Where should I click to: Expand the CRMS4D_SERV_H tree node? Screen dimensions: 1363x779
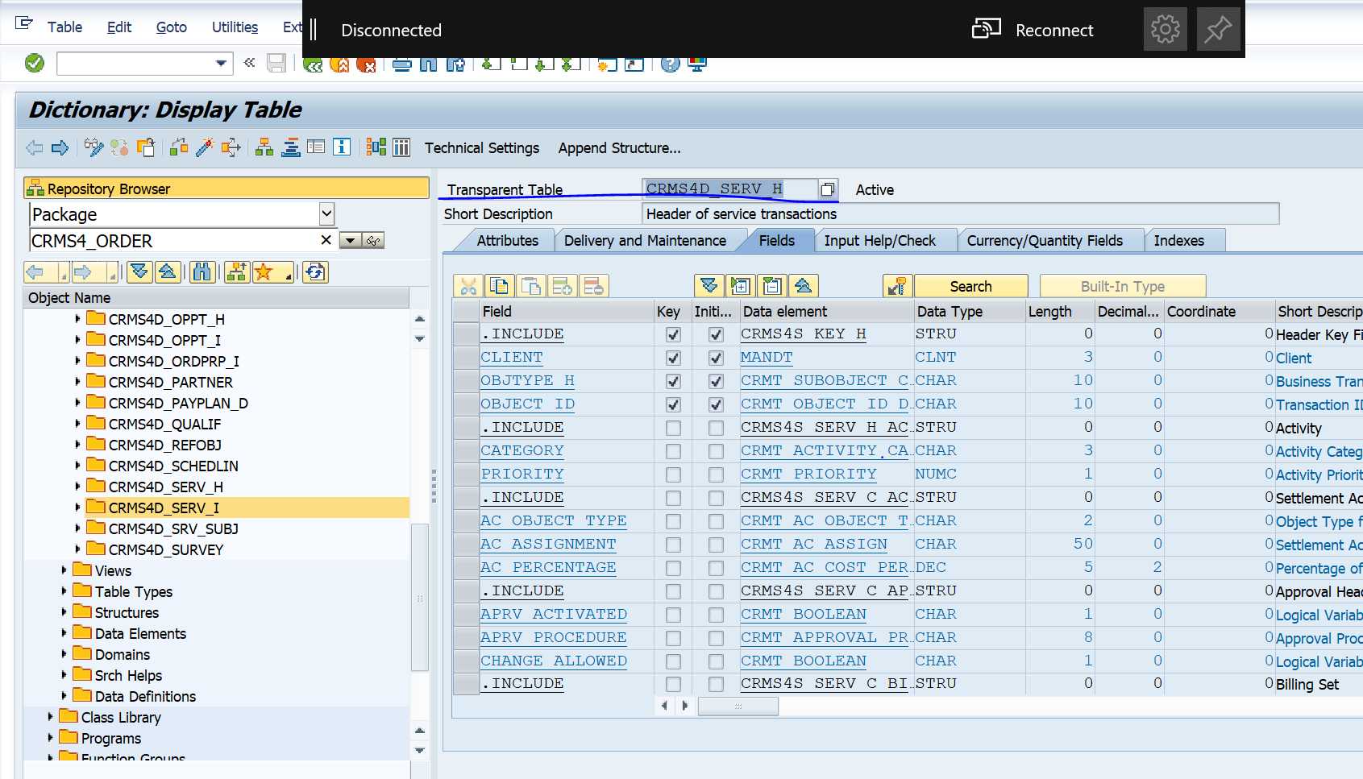pyautogui.click(x=77, y=487)
